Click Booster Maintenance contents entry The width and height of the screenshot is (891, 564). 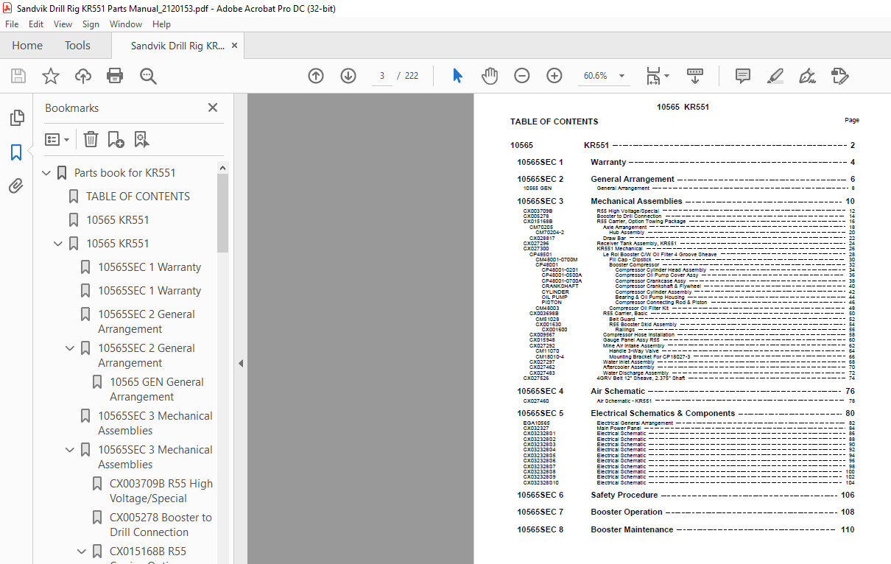(632, 529)
